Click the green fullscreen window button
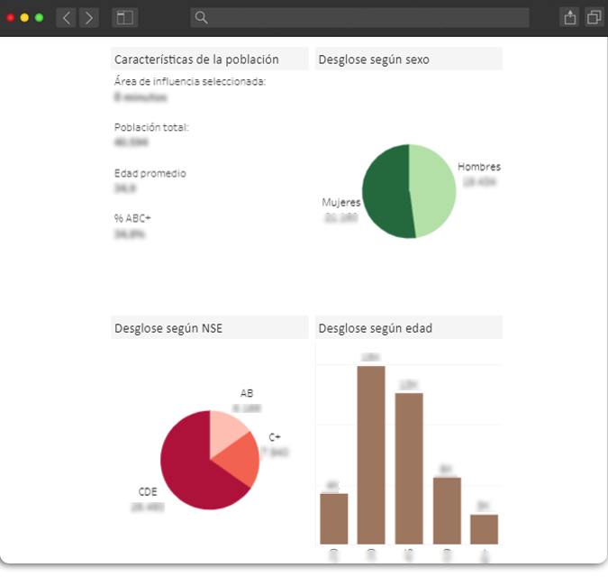 39,17
